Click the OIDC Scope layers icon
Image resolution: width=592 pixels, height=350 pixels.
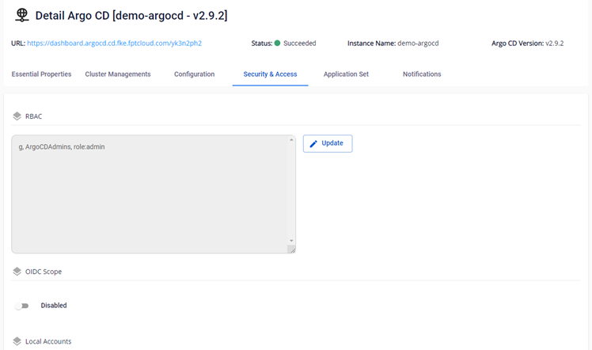point(17,271)
